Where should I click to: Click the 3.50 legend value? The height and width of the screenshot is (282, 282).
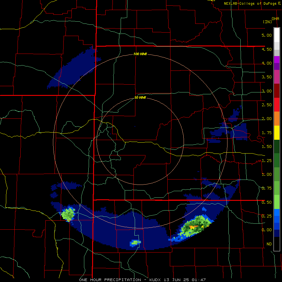[267, 77]
